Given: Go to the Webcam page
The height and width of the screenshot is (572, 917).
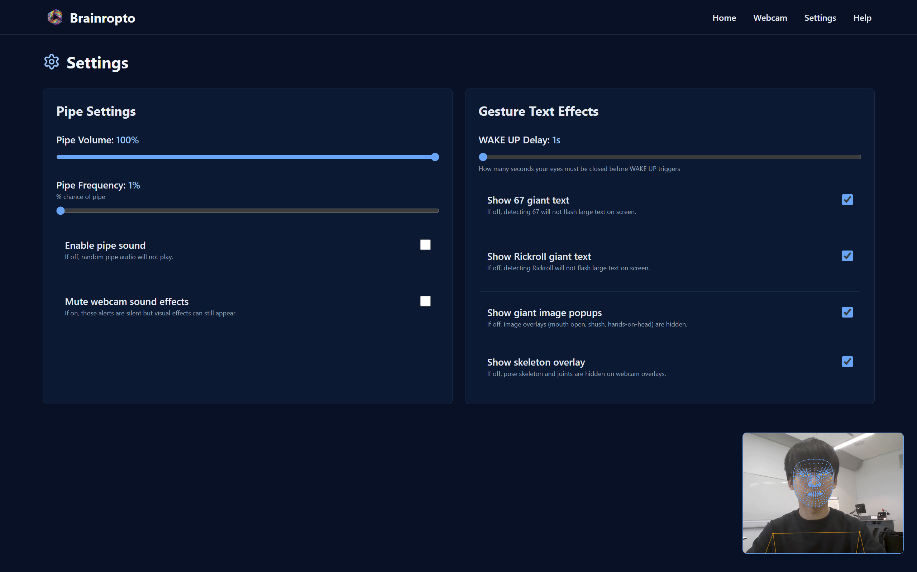Looking at the screenshot, I should tap(770, 18).
